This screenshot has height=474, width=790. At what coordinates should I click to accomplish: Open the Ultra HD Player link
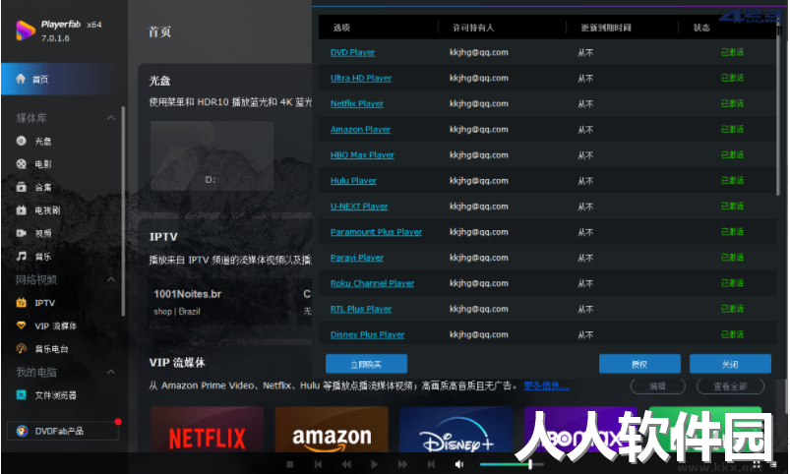[361, 78]
